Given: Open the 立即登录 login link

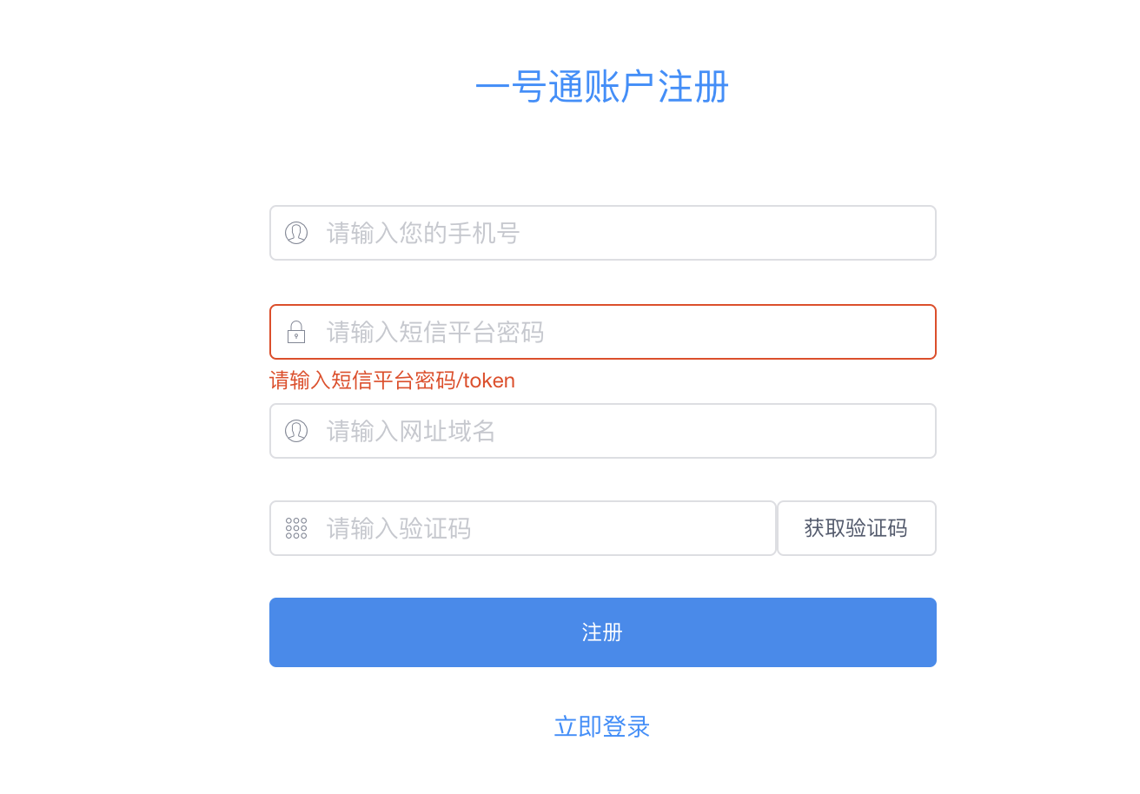Looking at the screenshot, I should (x=602, y=726).
